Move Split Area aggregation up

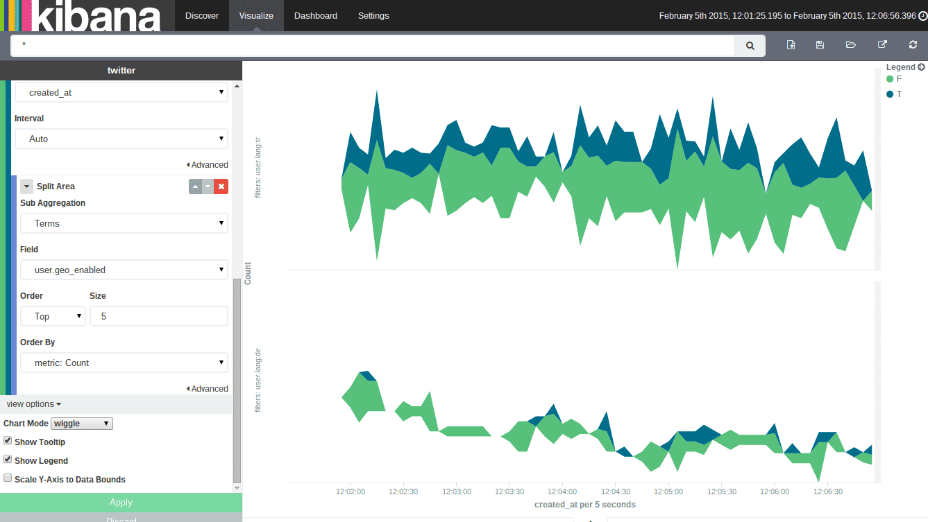click(x=195, y=186)
